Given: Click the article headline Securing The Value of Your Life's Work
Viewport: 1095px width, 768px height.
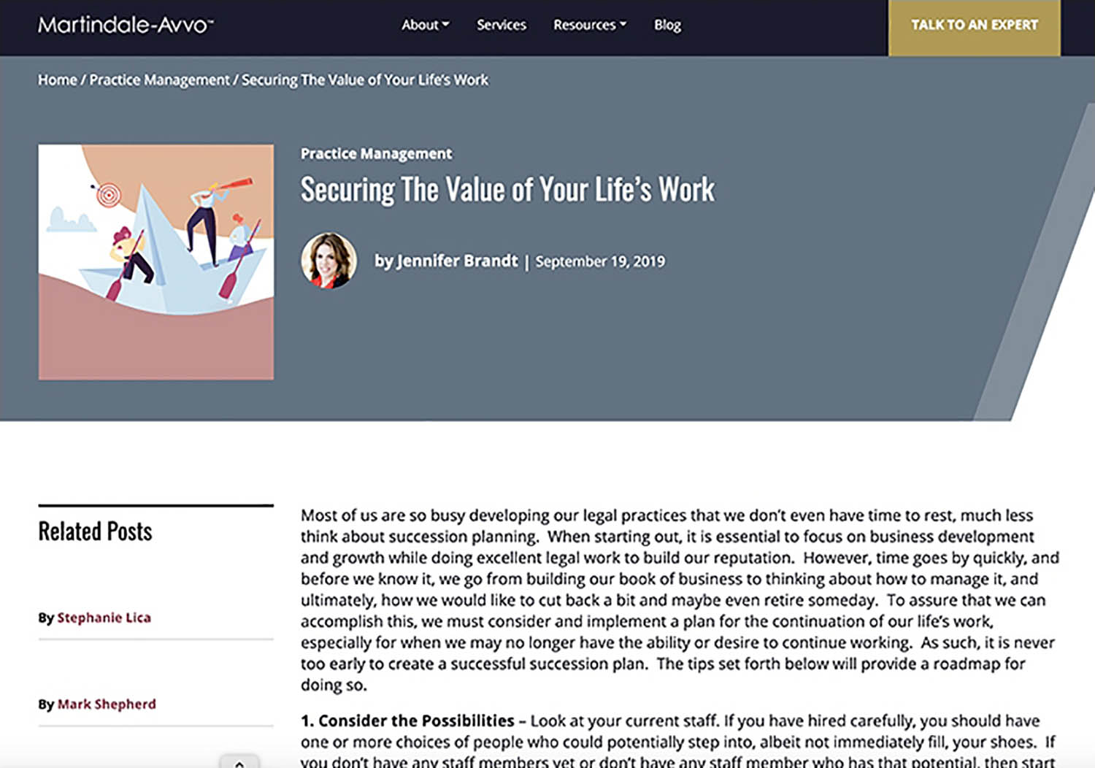Looking at the screenshot, I should tap(507, 189).
